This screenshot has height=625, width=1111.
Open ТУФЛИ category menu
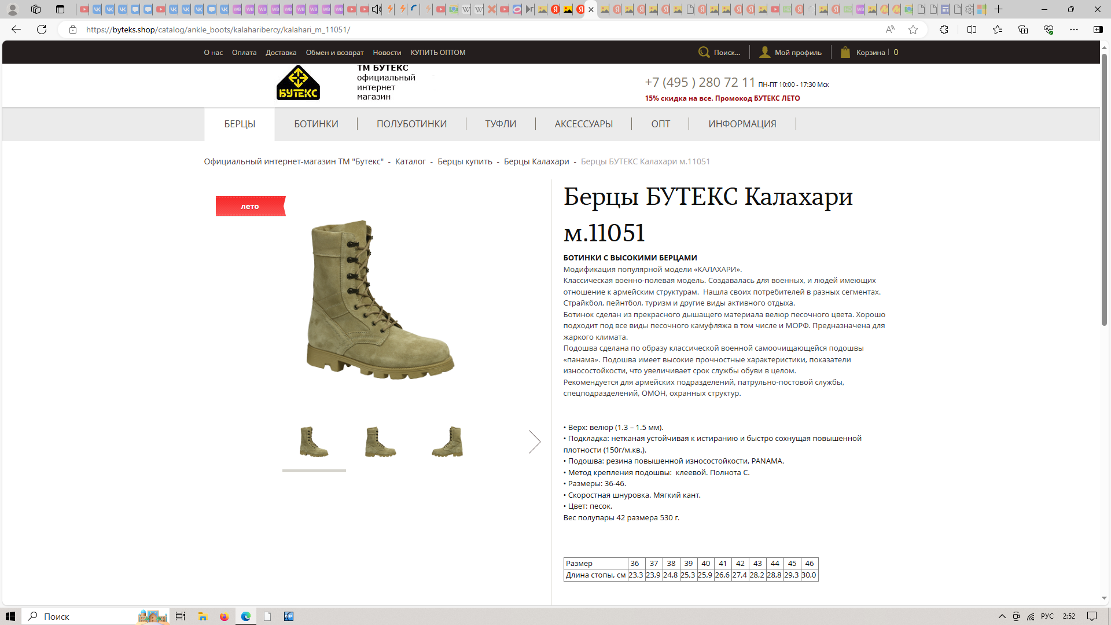pos(501,124)
